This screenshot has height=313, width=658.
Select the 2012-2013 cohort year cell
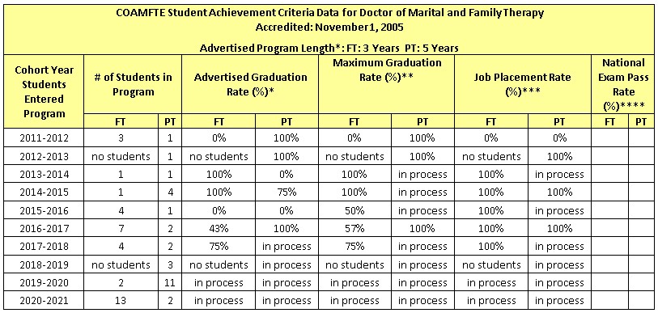click(44, 157)
